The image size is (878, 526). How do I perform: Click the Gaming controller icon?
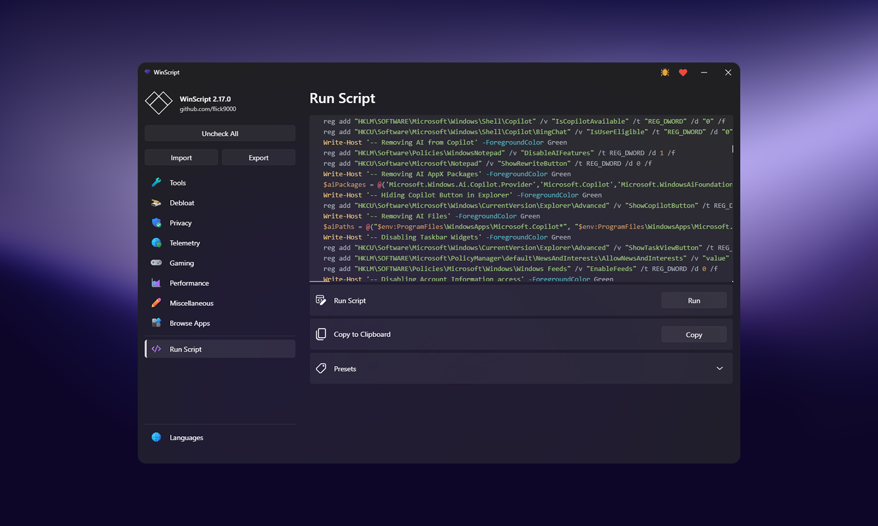[x=156, y=263]
